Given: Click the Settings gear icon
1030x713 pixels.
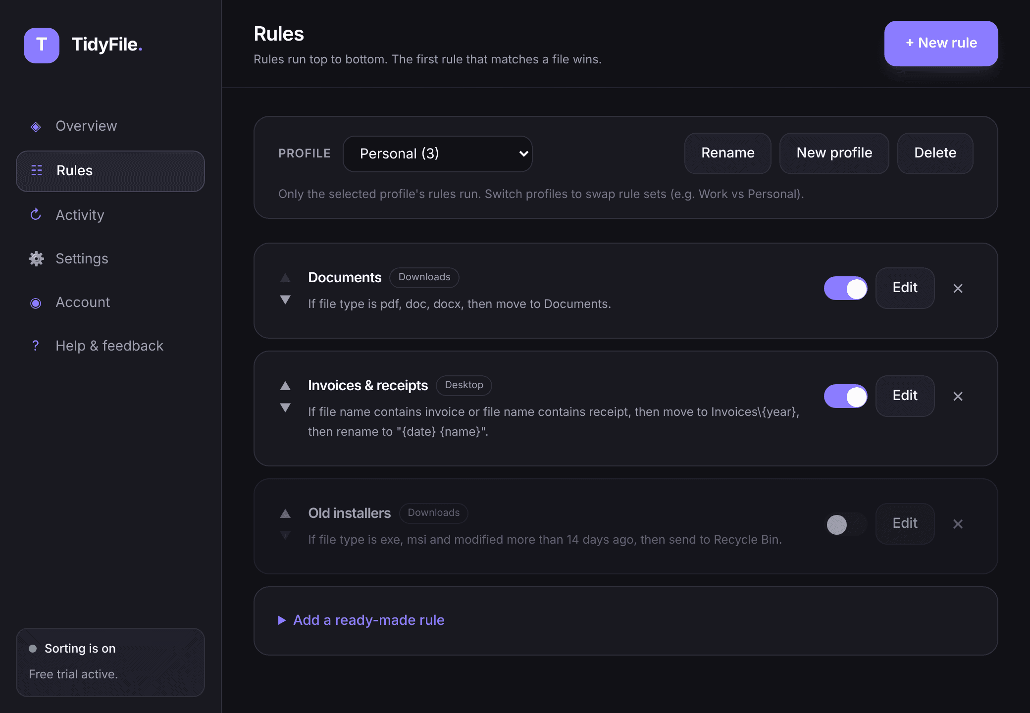Looking at the screenshot, I should tap(36, 258).
